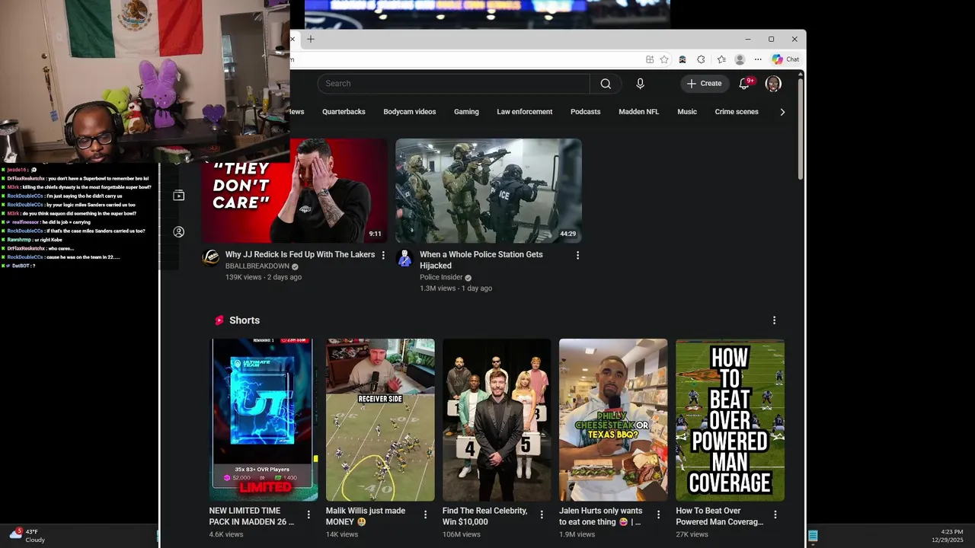
Task: Open 'When a Whole Police Station Gets Hijacked' title
Action: 481,260
